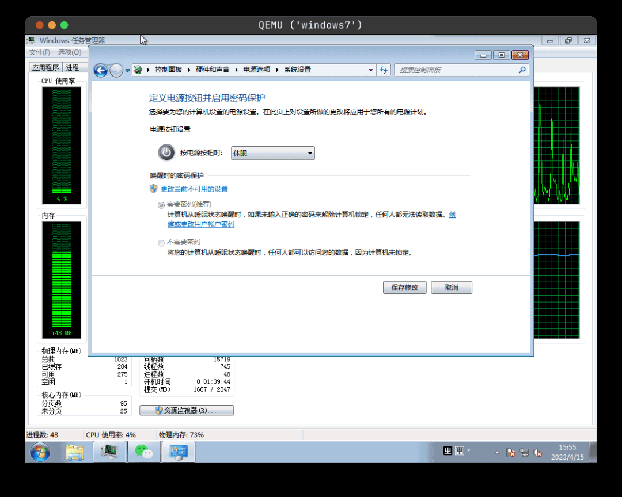This screenshot has height=497, width=622.
Task: Click the 保存修改 button
Action: [405, 287]
